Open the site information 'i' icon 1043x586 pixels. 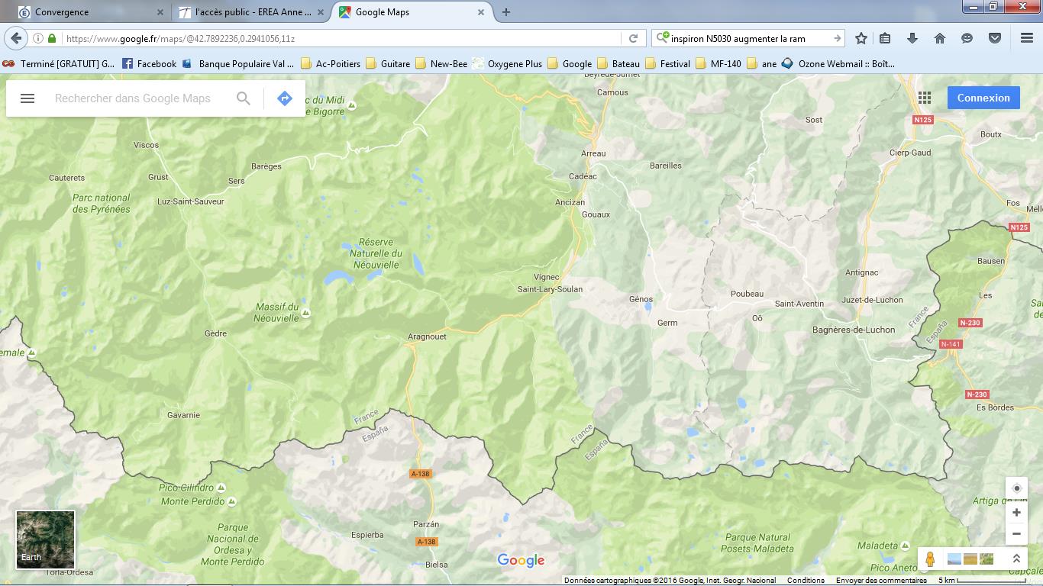tap(37, 38)
